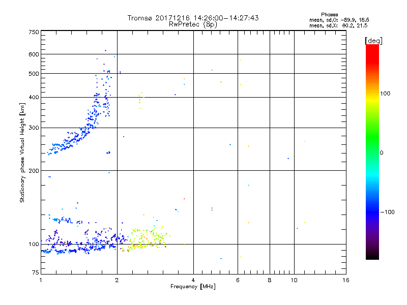The image size is (407, 305).
Task: Select the "16" MHz frequency tick label
Action: (346, 280)
